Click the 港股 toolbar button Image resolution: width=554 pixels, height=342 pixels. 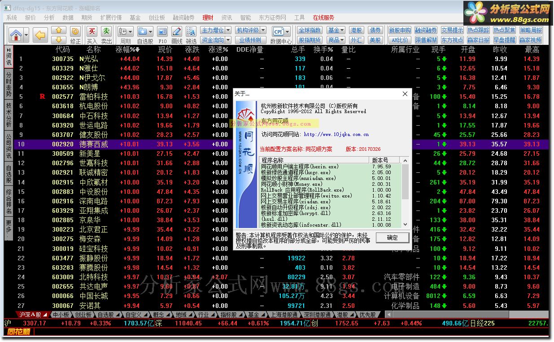coord(357,30)
